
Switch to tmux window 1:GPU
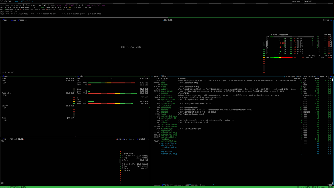click(24, 187)
